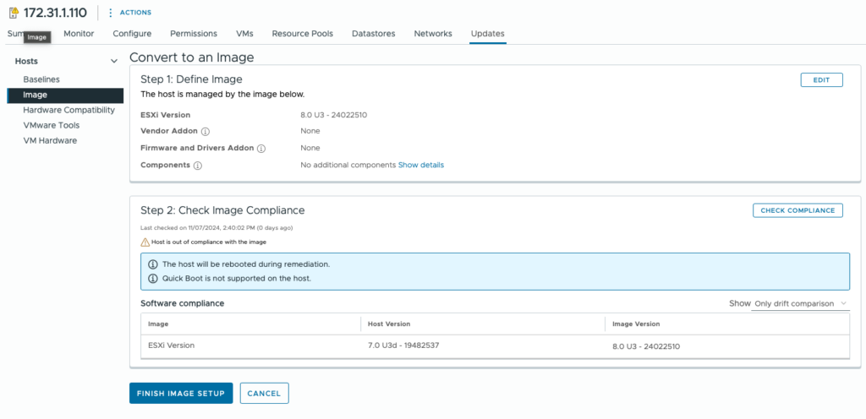Open the Permissions tab
Screen dimensions: 866x419
194,34
